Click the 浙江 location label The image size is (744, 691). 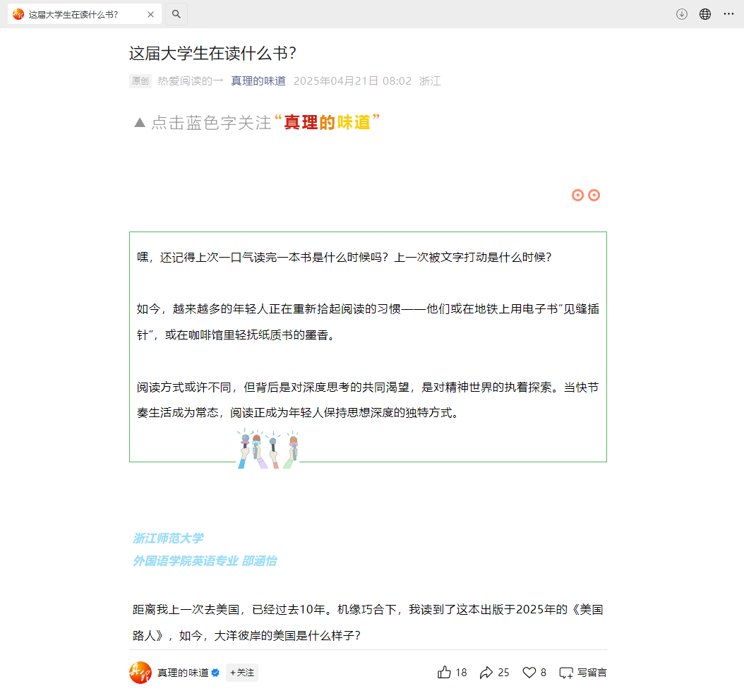430,81
